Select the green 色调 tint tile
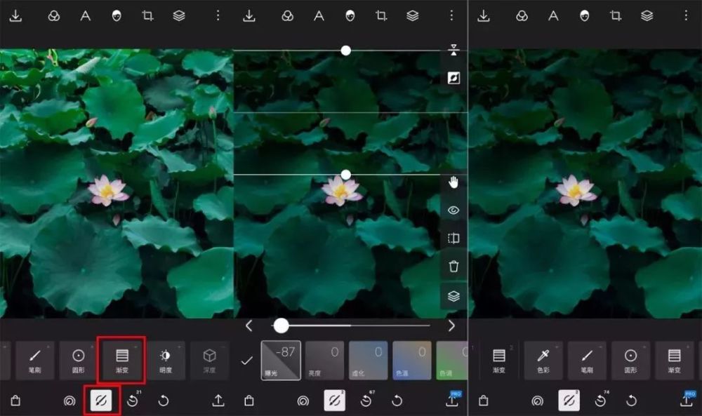702x416 pixels. pyautogui.click(x=451, y=361)
